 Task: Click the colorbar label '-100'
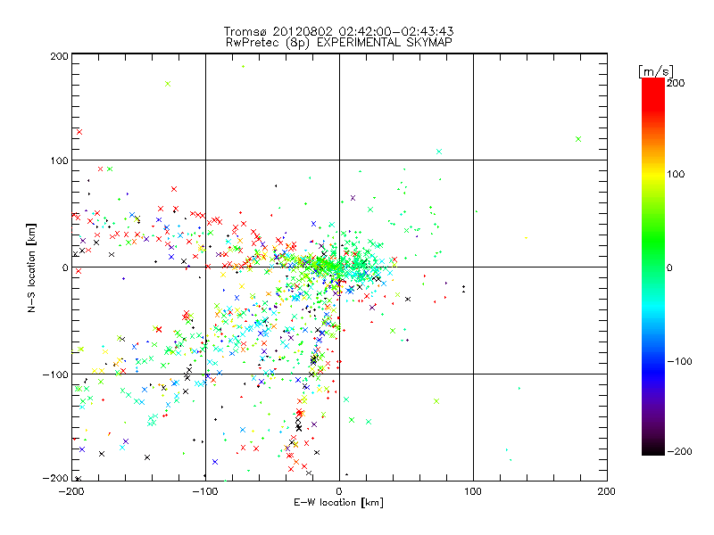(679, 362)
